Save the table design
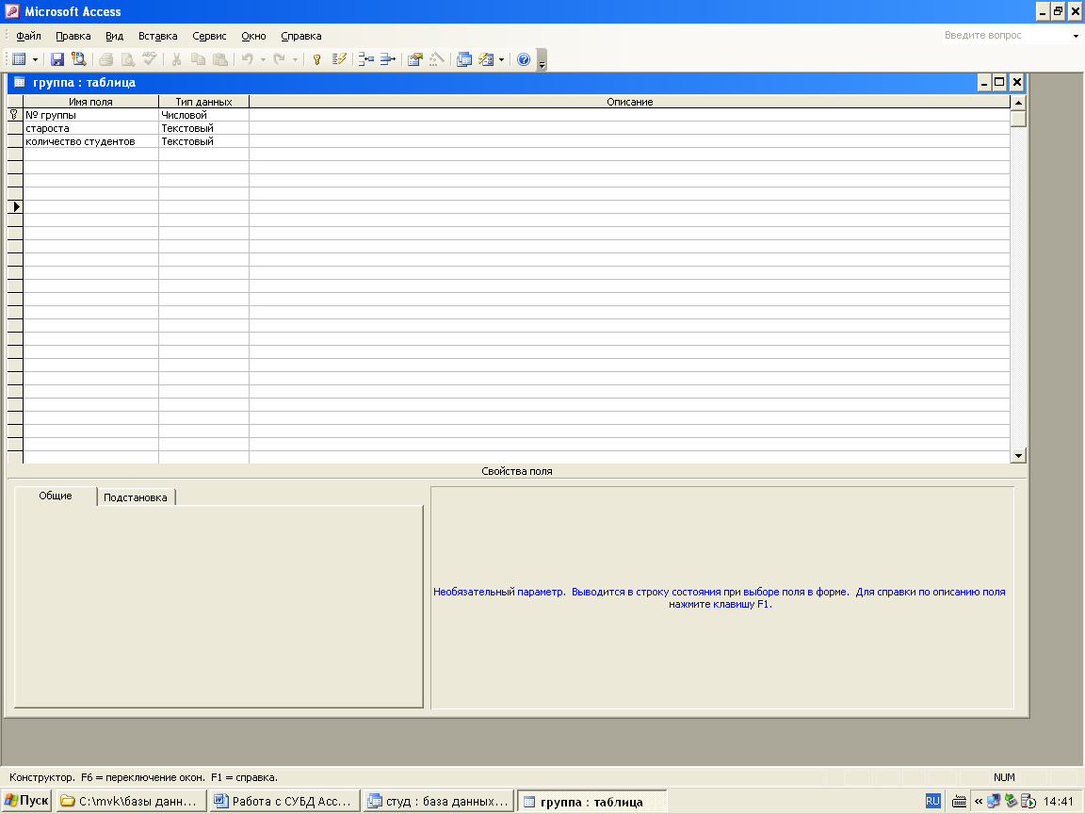This screenshot has width=1085, height=814. pyautogui.click(x=57, y=59)
